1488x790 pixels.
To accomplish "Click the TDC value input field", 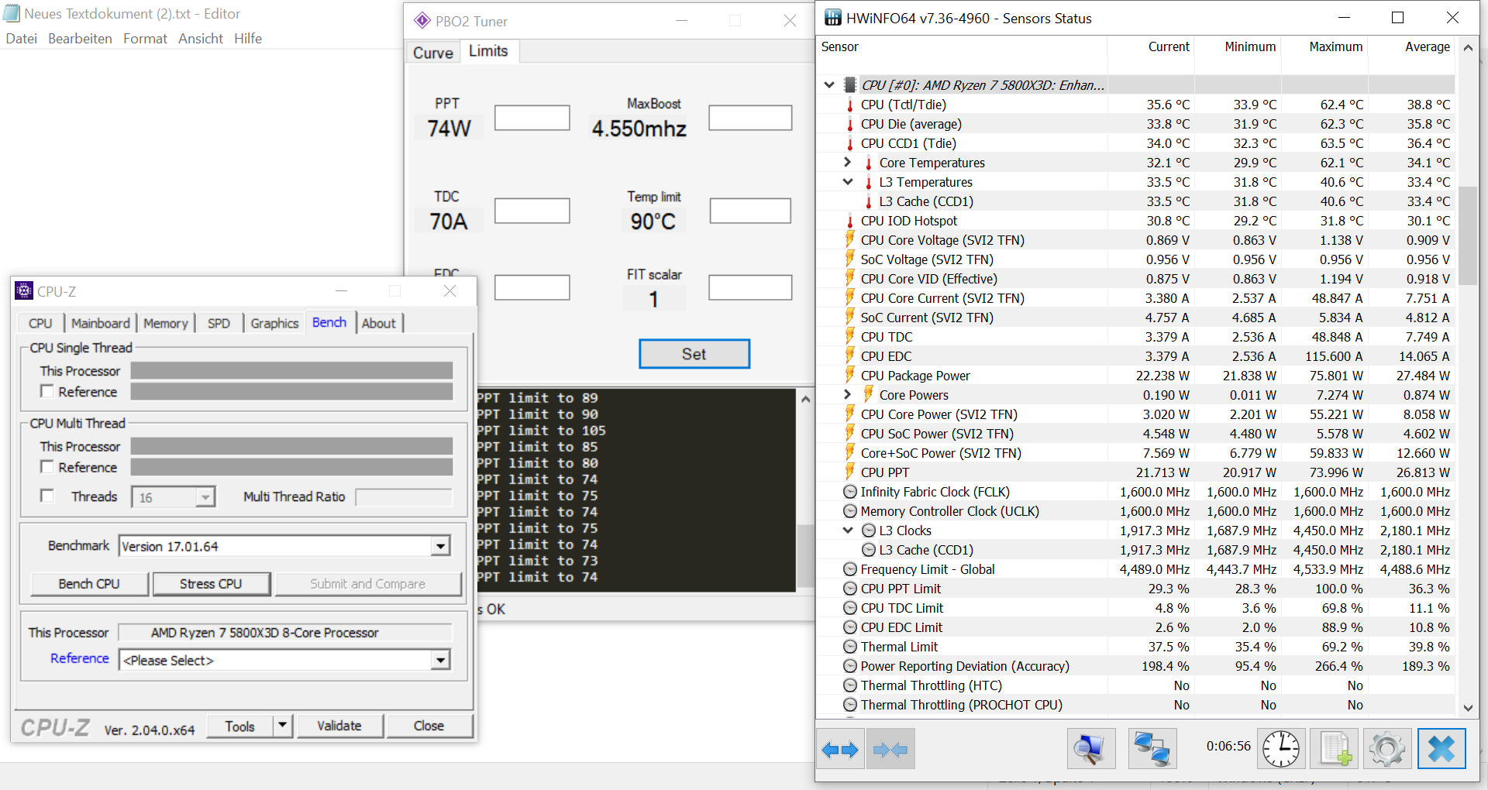I will pos(532,211).
